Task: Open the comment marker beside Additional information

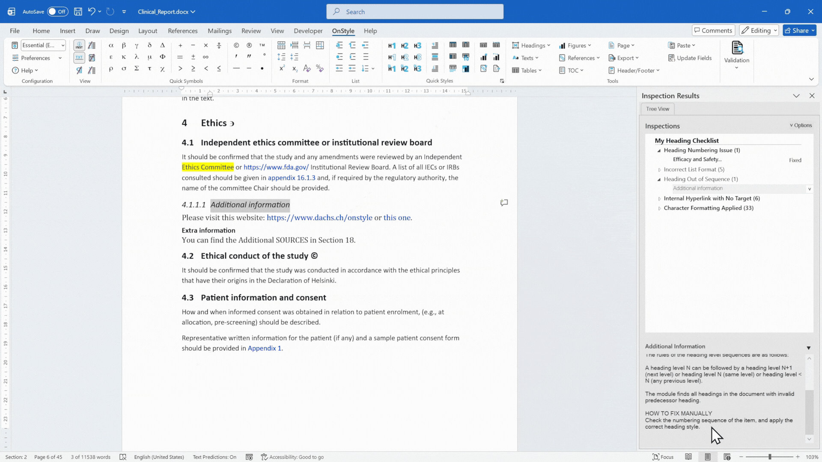Action: (504, 203)
